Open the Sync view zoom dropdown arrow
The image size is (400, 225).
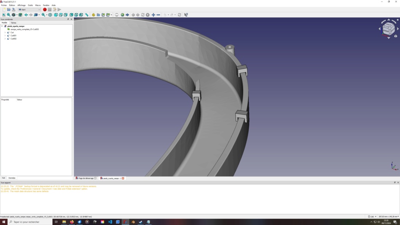pyautogui.click(x=47, y=15)
